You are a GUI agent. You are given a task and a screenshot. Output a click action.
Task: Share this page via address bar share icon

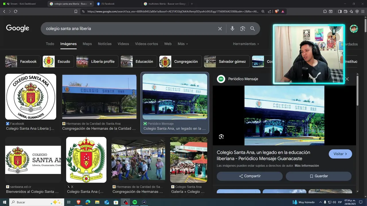(270, 11)
